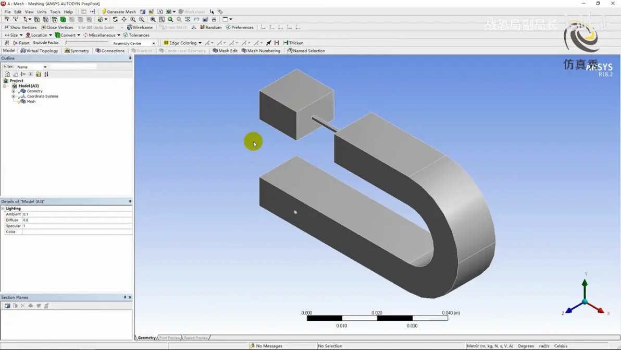This screenshot has height=350, width=621.
Task: Click the Expand outline tree icon
Action: tap(31, 74)
